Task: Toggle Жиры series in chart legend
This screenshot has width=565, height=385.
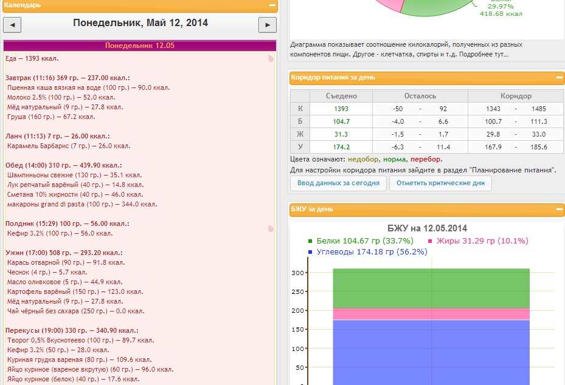Action: (477, 240)
